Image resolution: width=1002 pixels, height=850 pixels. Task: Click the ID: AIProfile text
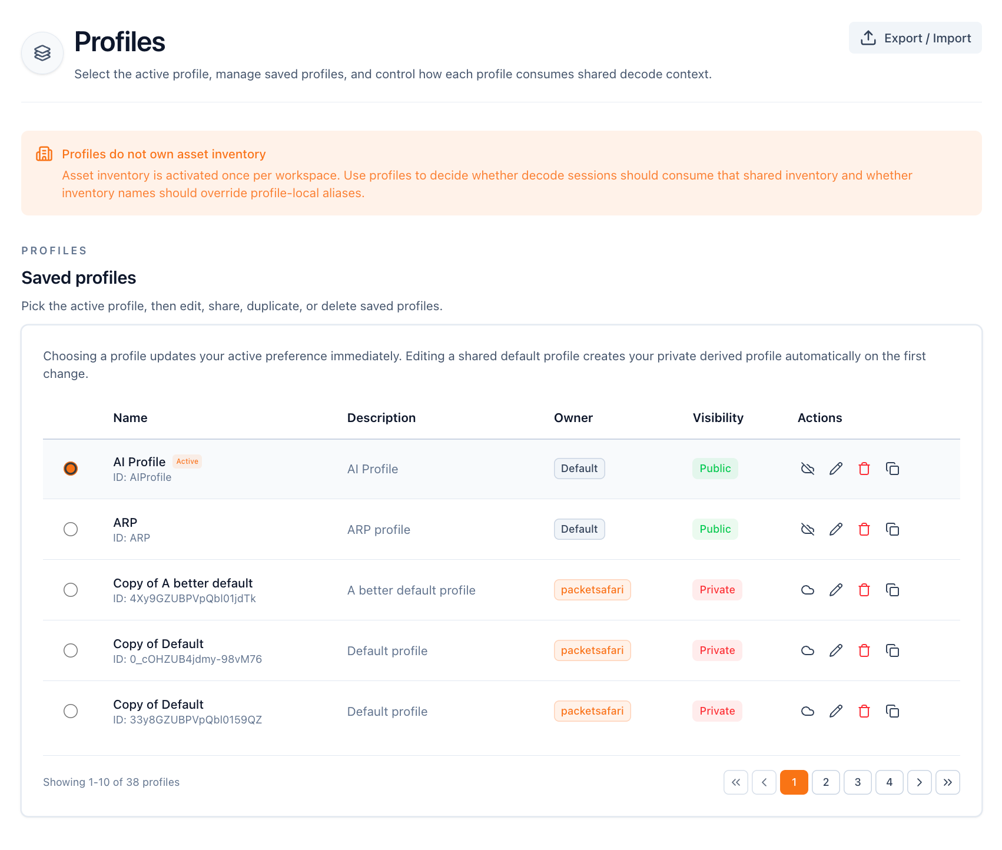[x=142, y=477]
